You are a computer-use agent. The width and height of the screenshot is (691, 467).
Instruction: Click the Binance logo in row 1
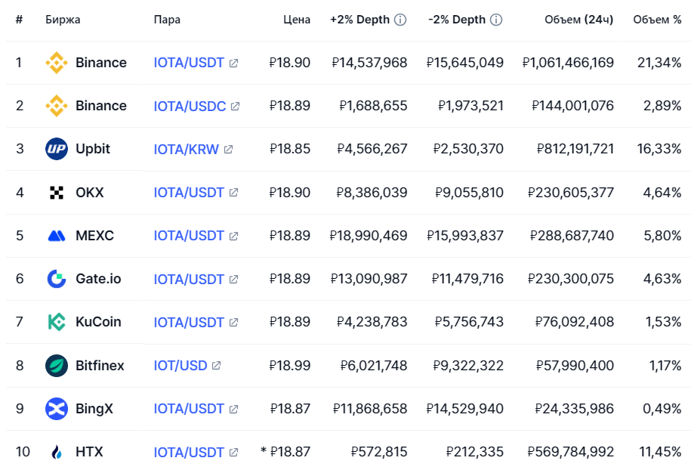point(57,63)
